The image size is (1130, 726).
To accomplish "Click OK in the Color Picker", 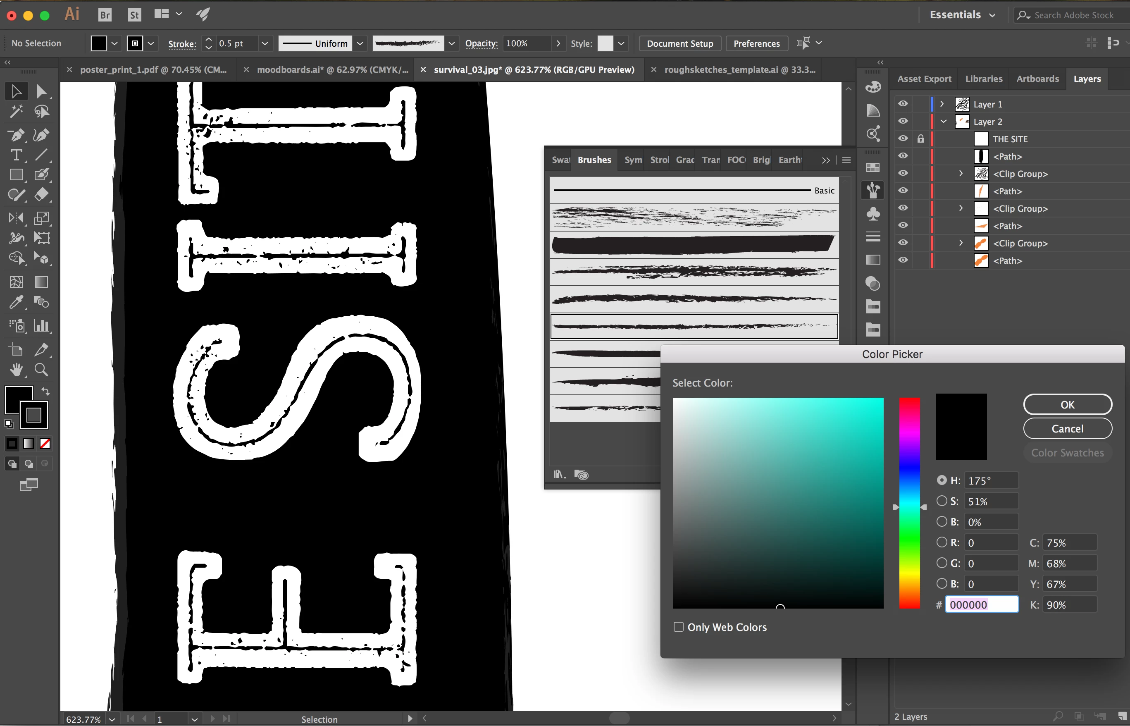I will click(1067, 405).
